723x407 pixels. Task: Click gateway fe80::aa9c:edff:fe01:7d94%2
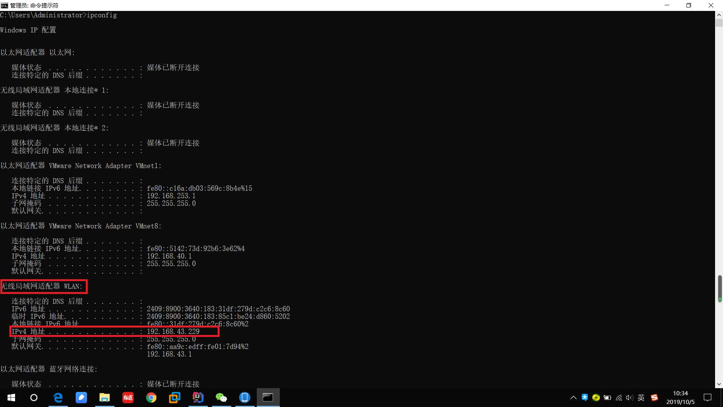(x=198, y=347)
